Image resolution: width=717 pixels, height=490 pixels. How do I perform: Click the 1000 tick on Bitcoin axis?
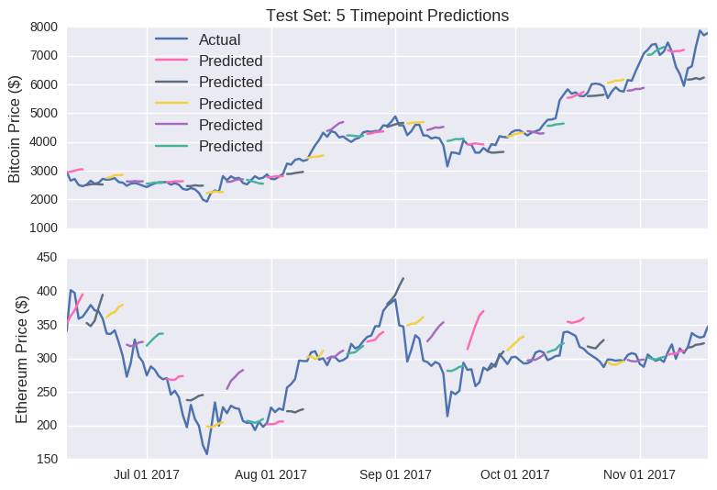click(x=43, y=228)
